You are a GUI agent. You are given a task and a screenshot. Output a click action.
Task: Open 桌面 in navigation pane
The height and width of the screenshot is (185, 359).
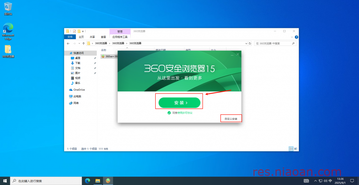77,58
